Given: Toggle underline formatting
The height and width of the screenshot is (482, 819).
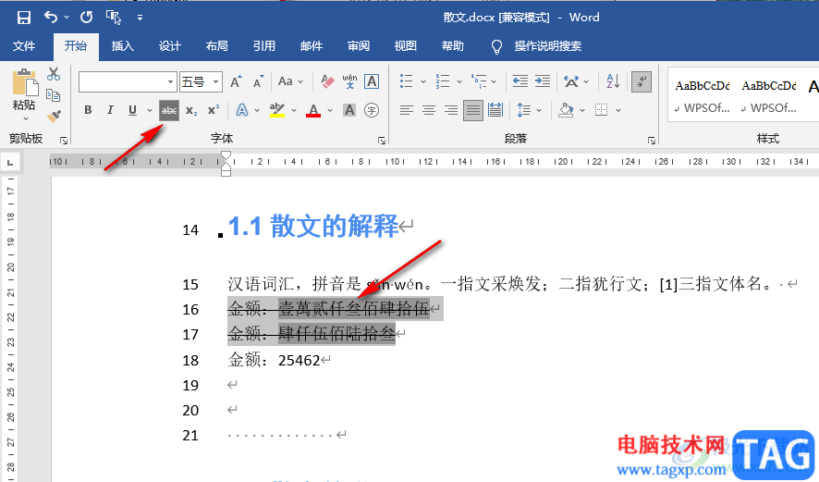Looking at the screenshot, I should 133,110.
